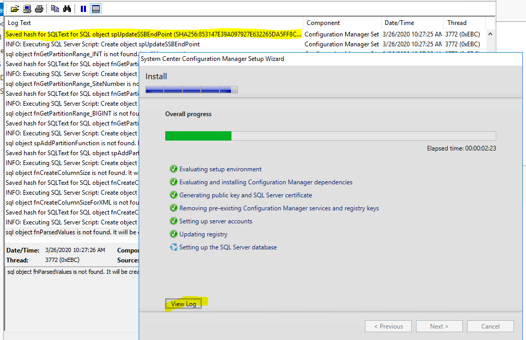Pause log monitoring with the blue pause icon
526x340 pixels.
(83, 9)
